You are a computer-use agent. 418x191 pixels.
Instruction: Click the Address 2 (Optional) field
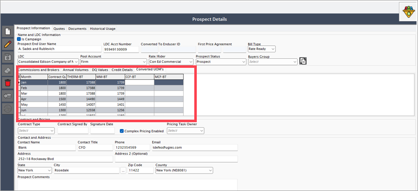pos(176,159)
